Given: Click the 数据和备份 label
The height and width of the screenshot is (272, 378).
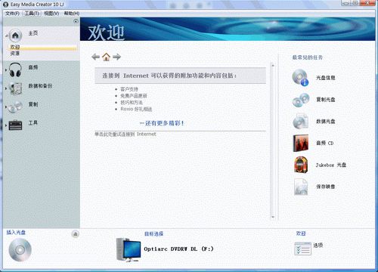Looking at the screenshot, I should 40,86.
